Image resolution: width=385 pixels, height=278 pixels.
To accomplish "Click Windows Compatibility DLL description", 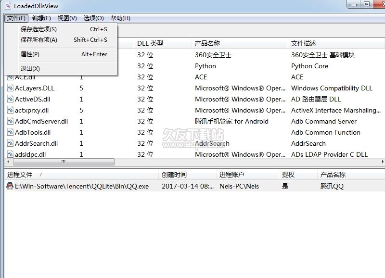I will coord(332,88).
